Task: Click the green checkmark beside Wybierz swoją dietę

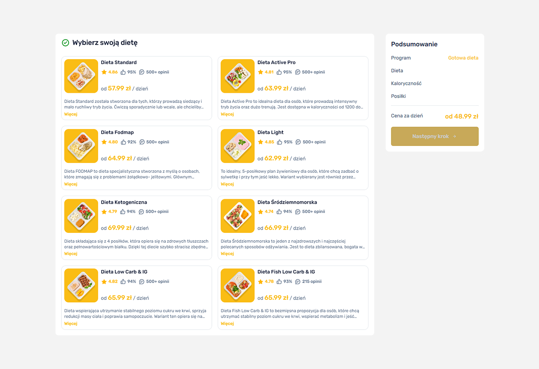Action: tap(65, 43)
